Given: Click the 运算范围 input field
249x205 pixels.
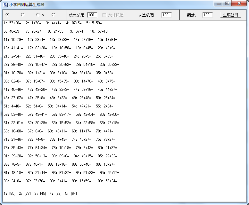Looking at the screenshot, I should (166, 15).
